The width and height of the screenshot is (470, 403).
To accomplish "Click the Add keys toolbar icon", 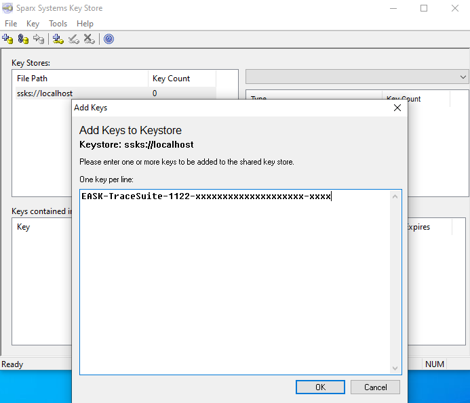I will [x=58, y=39].
